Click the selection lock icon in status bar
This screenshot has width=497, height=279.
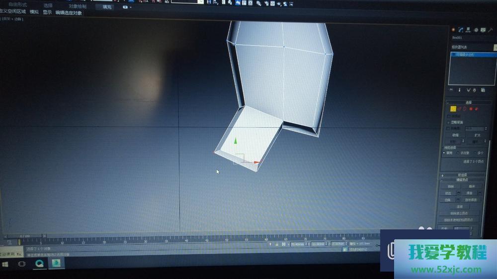coord(276,244)
